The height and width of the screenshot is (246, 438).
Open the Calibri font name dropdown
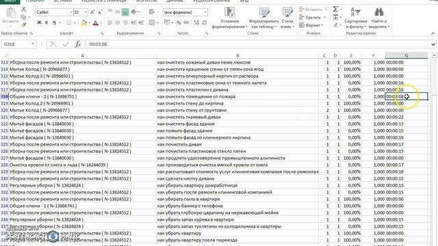[x=70, y=12]
